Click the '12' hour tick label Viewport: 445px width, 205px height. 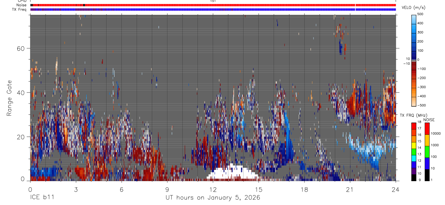213,189
